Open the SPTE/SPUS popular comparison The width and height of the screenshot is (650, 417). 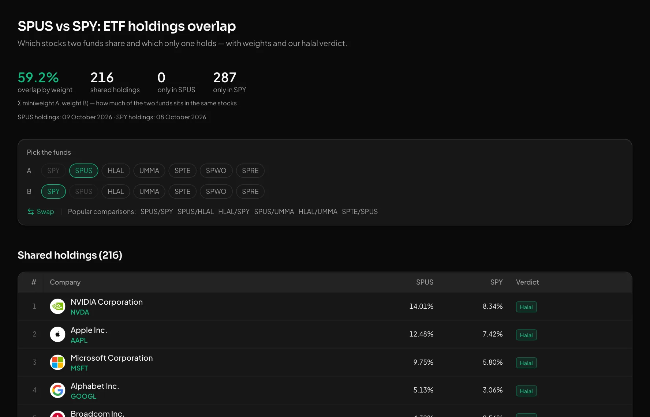360,212
